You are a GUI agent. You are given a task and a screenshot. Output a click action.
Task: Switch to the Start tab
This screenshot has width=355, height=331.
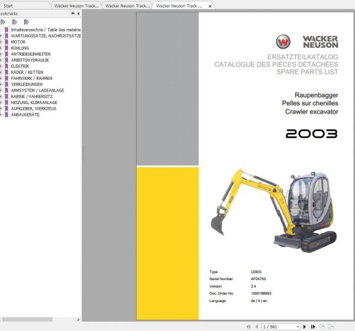pos(25,6)
